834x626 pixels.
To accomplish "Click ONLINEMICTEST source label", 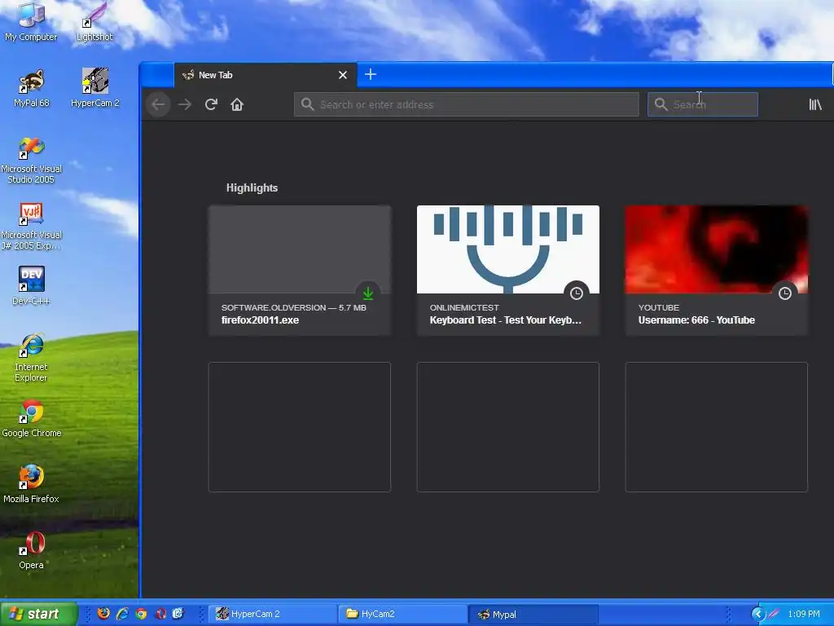I will point(464,307).
